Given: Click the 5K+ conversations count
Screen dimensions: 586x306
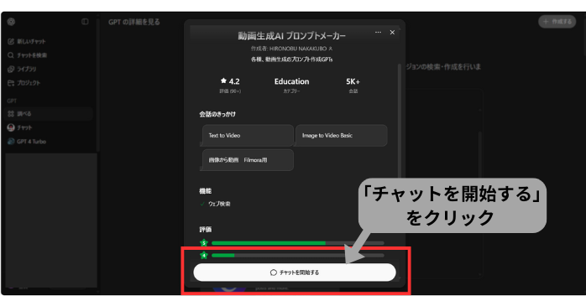Looking at the screenshot, I should (353, 81).
